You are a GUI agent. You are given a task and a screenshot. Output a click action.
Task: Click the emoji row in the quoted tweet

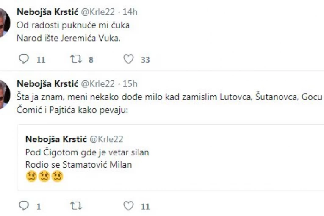(x=44, y=176)
